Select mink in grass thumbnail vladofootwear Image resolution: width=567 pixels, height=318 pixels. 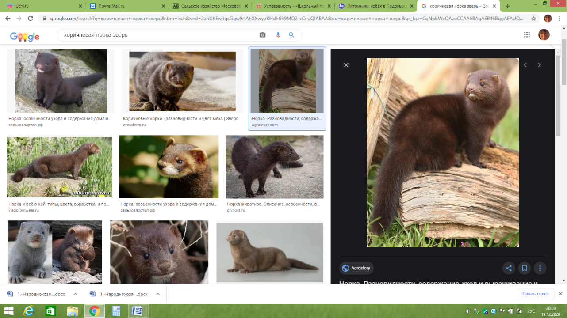tap(59, 167)
